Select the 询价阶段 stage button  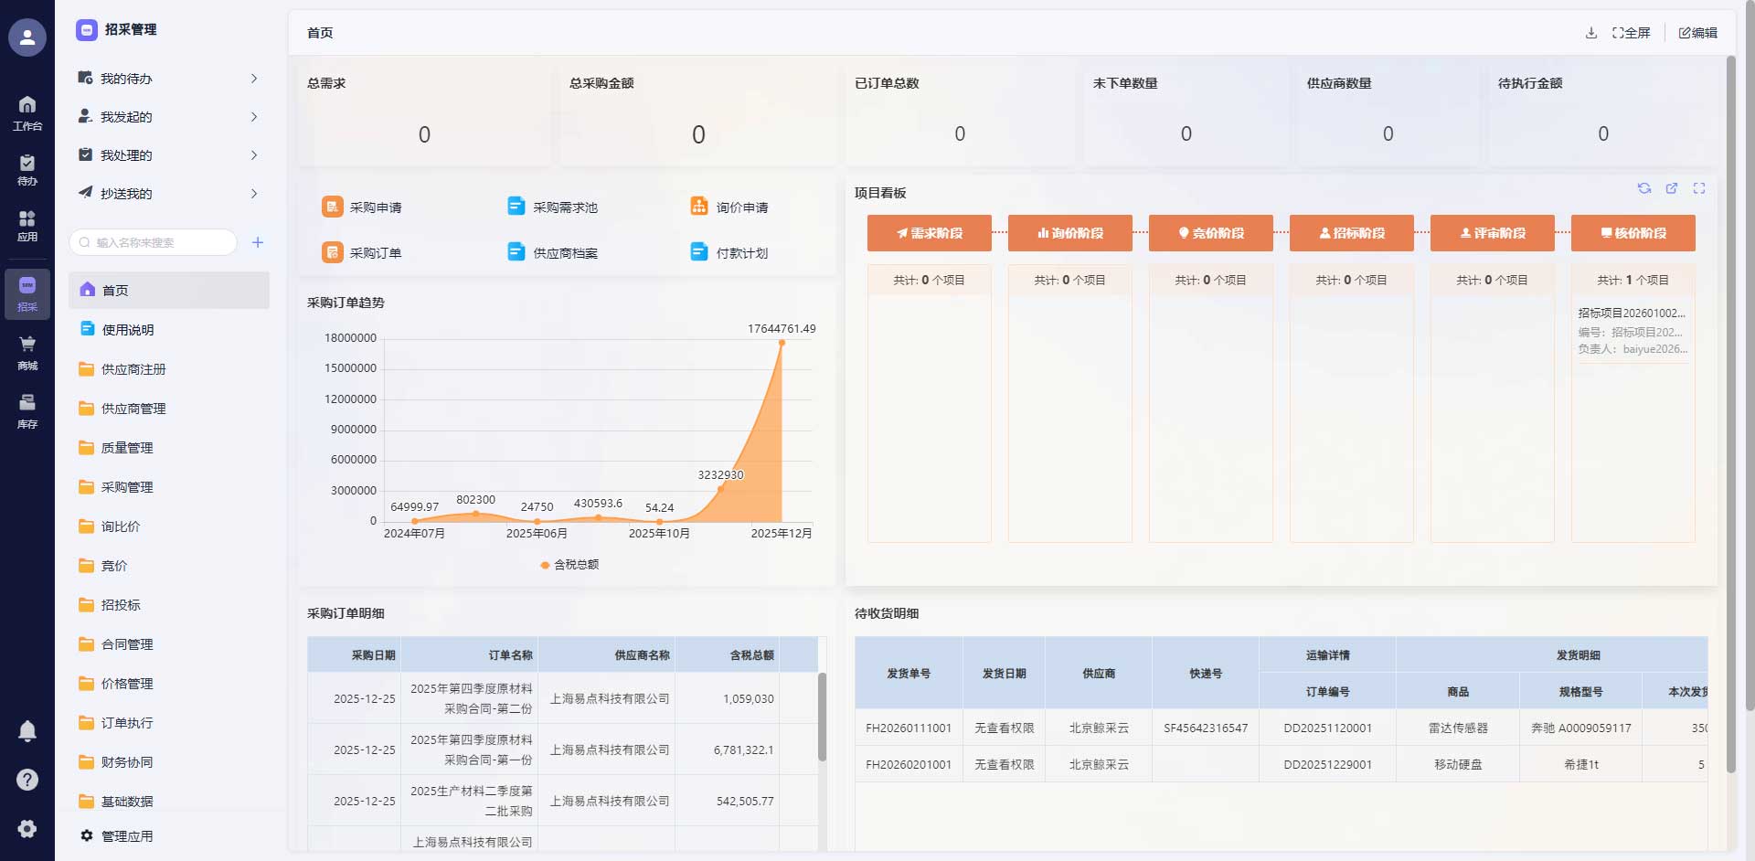[1070, 233]
